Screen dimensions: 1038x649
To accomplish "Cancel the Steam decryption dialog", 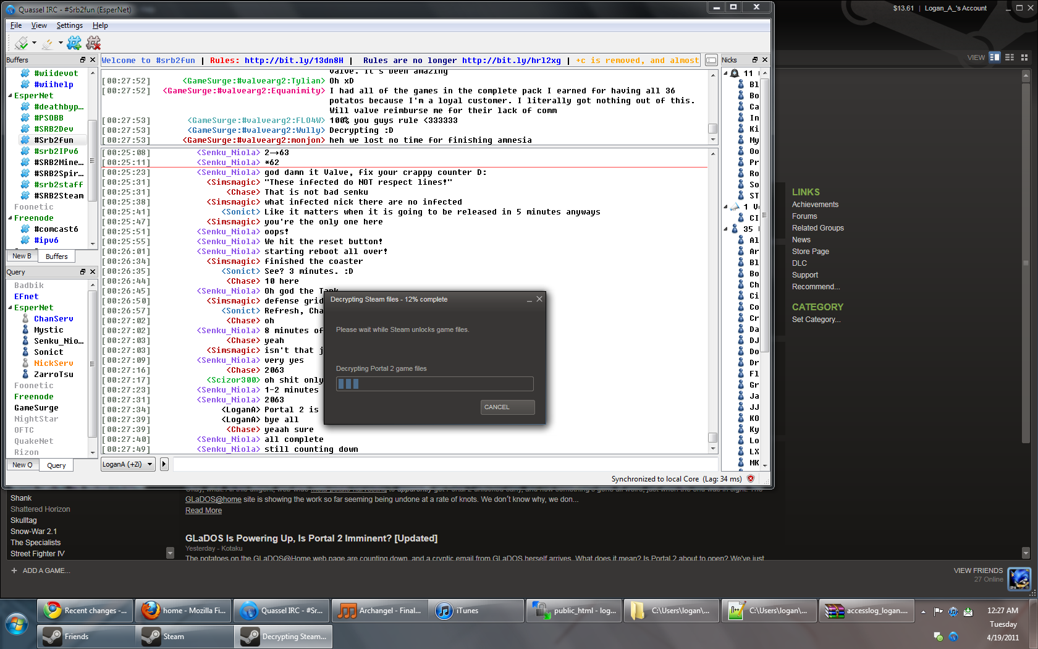I will pyautogui.click(x=507, y=407).
